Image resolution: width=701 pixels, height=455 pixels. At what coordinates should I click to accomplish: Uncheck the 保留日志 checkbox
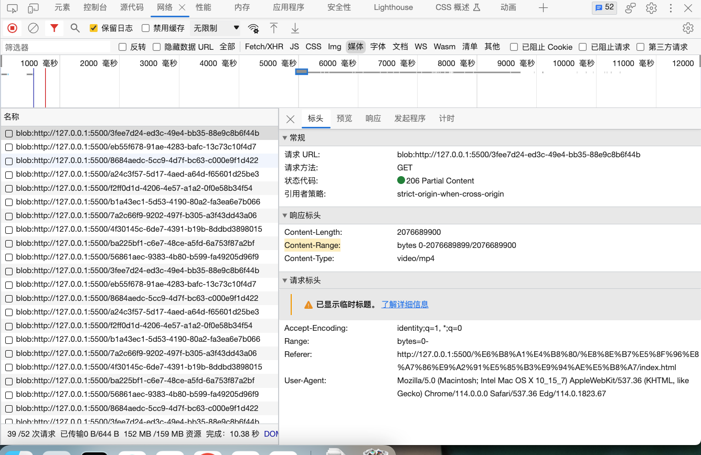click(x=94, y=28)
